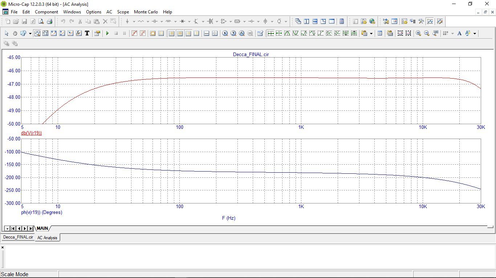Open the File menu
The height and width of the screenshot is (278, 496).
point(14,12)
